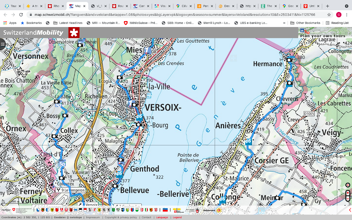Click the route 50 badge near La Bâtie
This screenshot has height=220, width=352.
tap(58, 105)
